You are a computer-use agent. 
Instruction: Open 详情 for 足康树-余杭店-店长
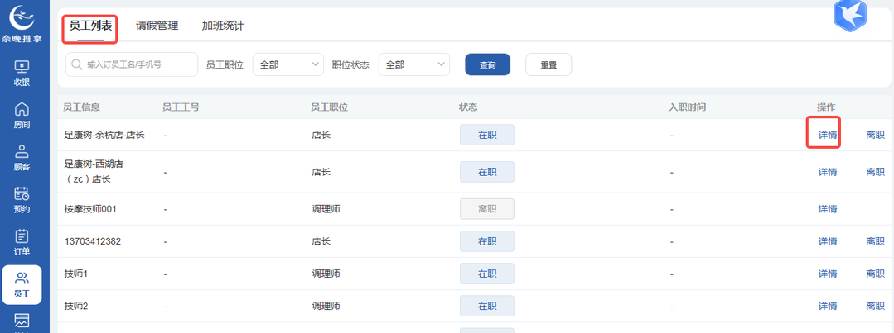click(x=828, y=136)
